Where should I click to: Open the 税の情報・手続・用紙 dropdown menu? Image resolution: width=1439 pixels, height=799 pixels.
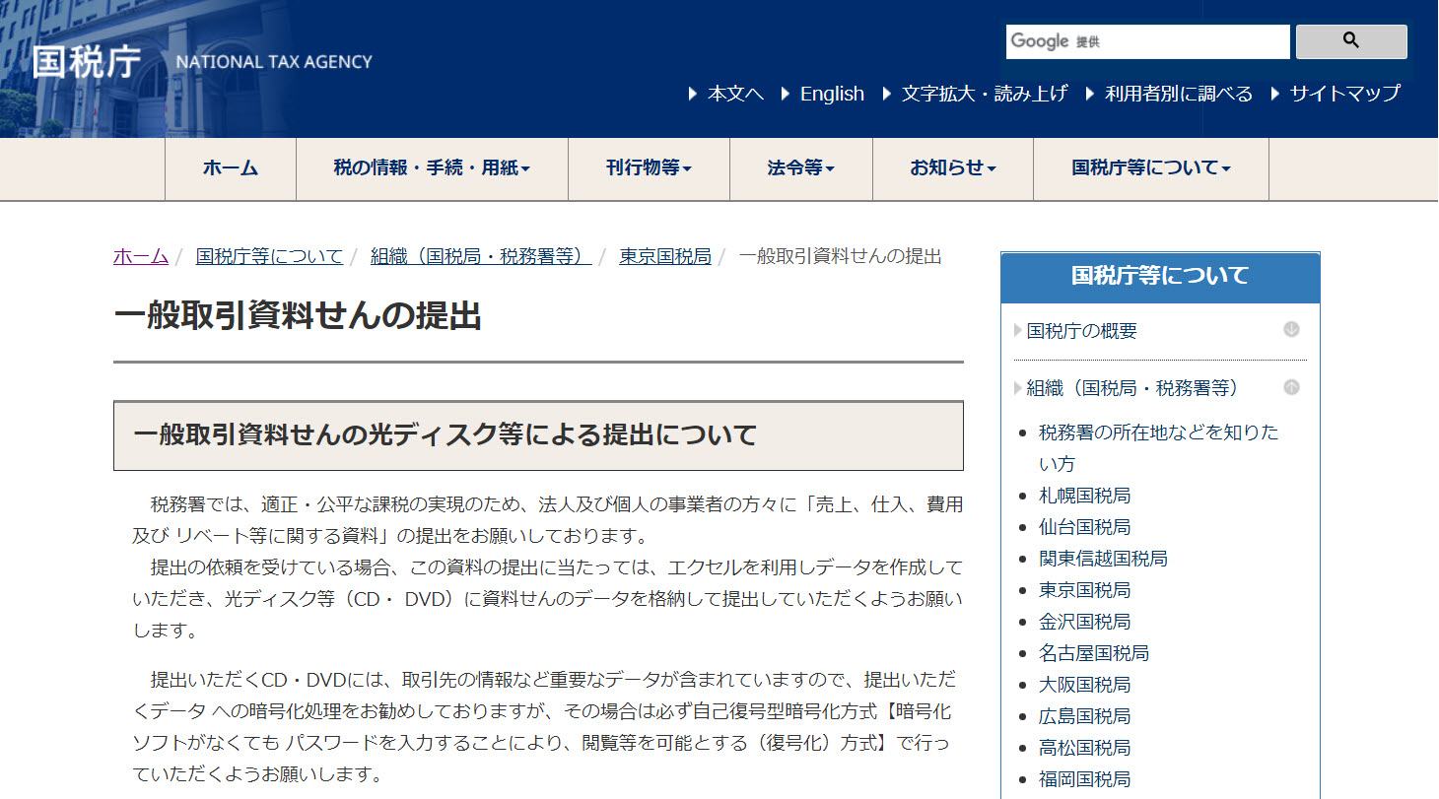432,168
